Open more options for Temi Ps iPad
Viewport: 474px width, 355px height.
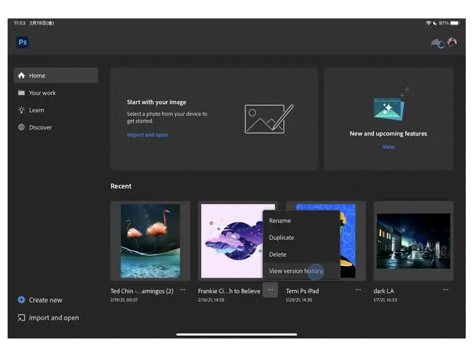point(358,290)
